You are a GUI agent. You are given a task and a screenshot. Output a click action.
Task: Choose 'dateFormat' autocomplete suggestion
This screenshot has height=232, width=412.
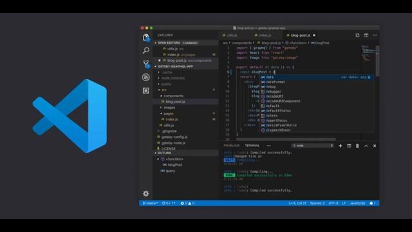point(316,82)
